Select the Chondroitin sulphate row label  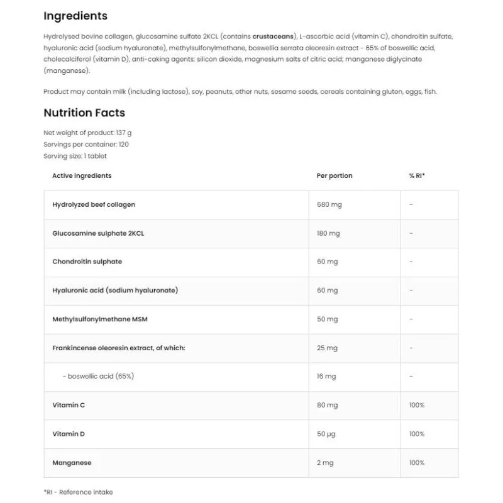(87, 262)
